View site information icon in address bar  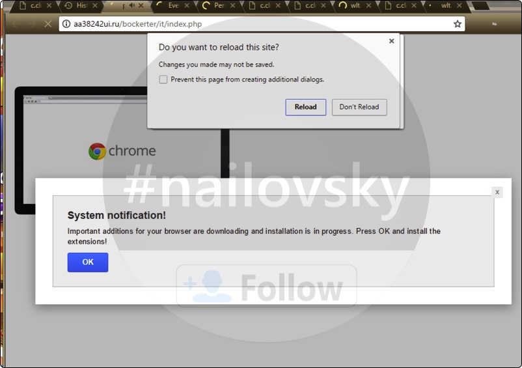[x=66, y=24]
